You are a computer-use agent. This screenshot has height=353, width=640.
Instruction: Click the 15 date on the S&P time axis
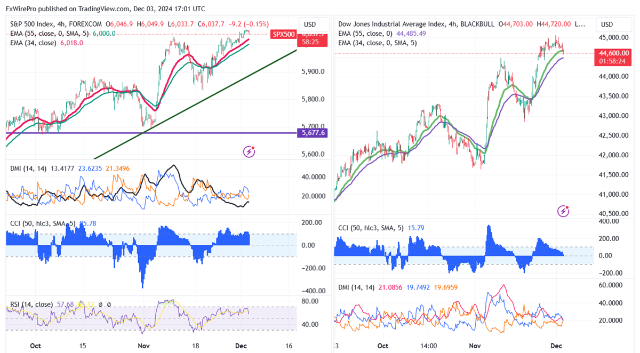click(x=83, y=345)
